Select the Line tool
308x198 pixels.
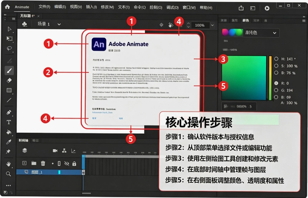pos(9,100)
